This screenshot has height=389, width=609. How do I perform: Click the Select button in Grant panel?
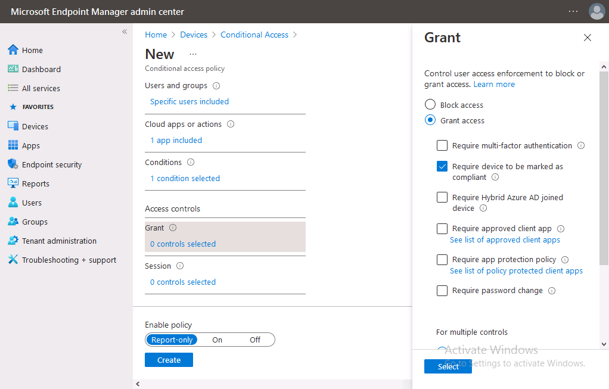pos(448,366)
